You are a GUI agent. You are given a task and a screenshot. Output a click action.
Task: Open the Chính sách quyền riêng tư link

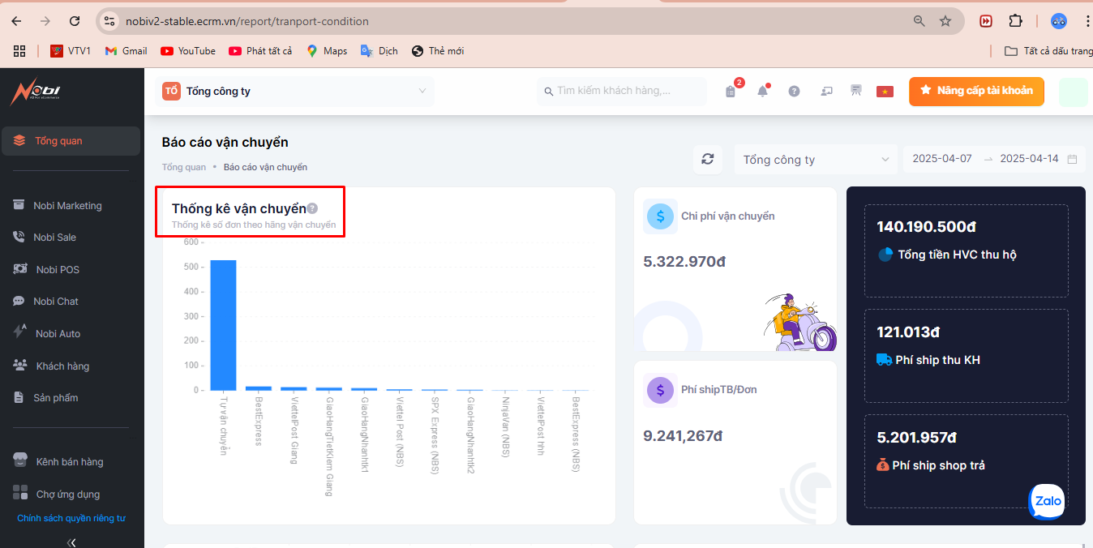(71, 518)
